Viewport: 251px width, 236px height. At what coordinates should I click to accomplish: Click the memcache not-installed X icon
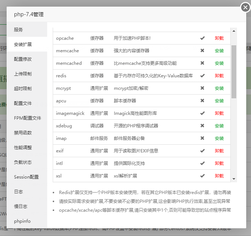point(202,51)
